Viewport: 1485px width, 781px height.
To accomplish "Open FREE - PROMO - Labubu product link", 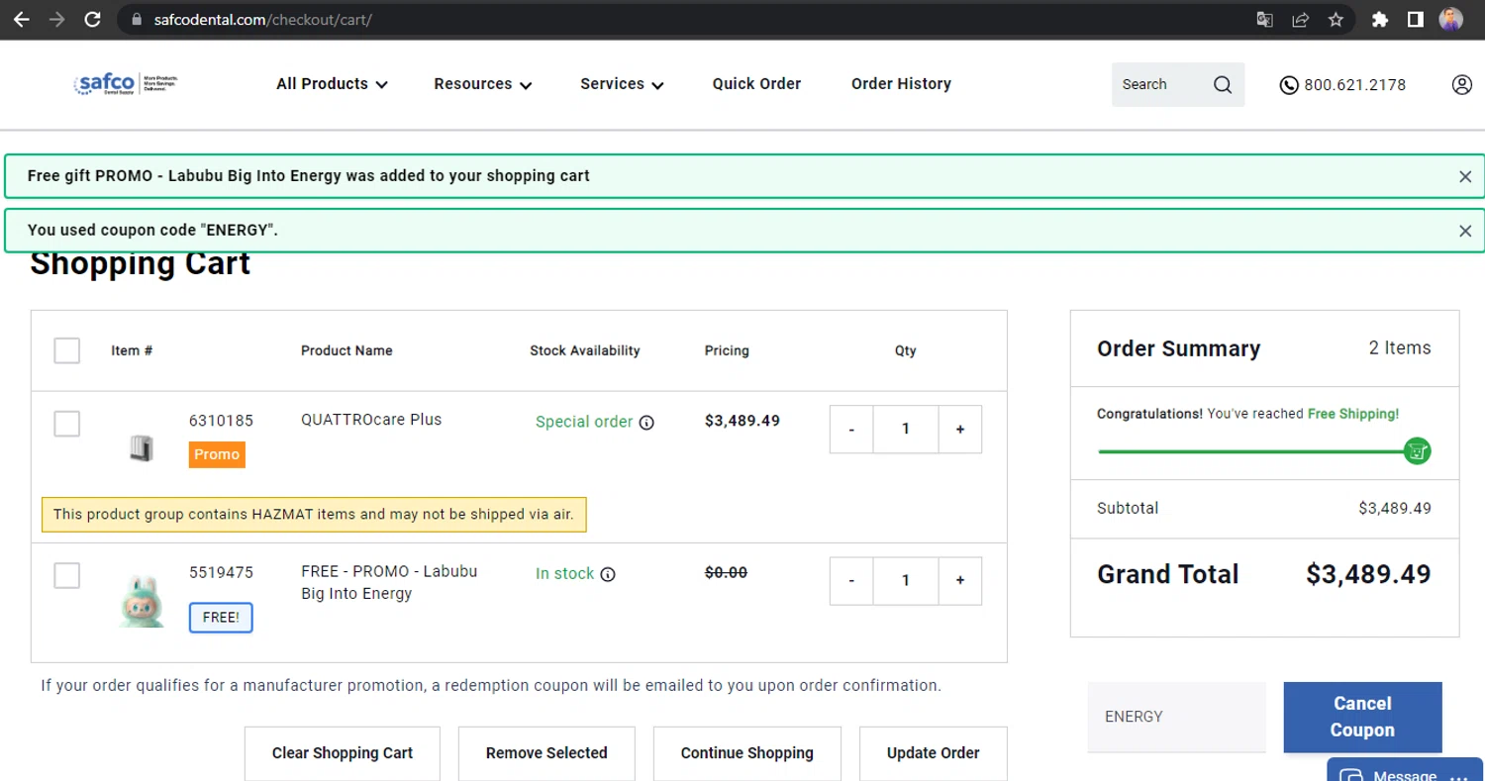I will point(389,583).
